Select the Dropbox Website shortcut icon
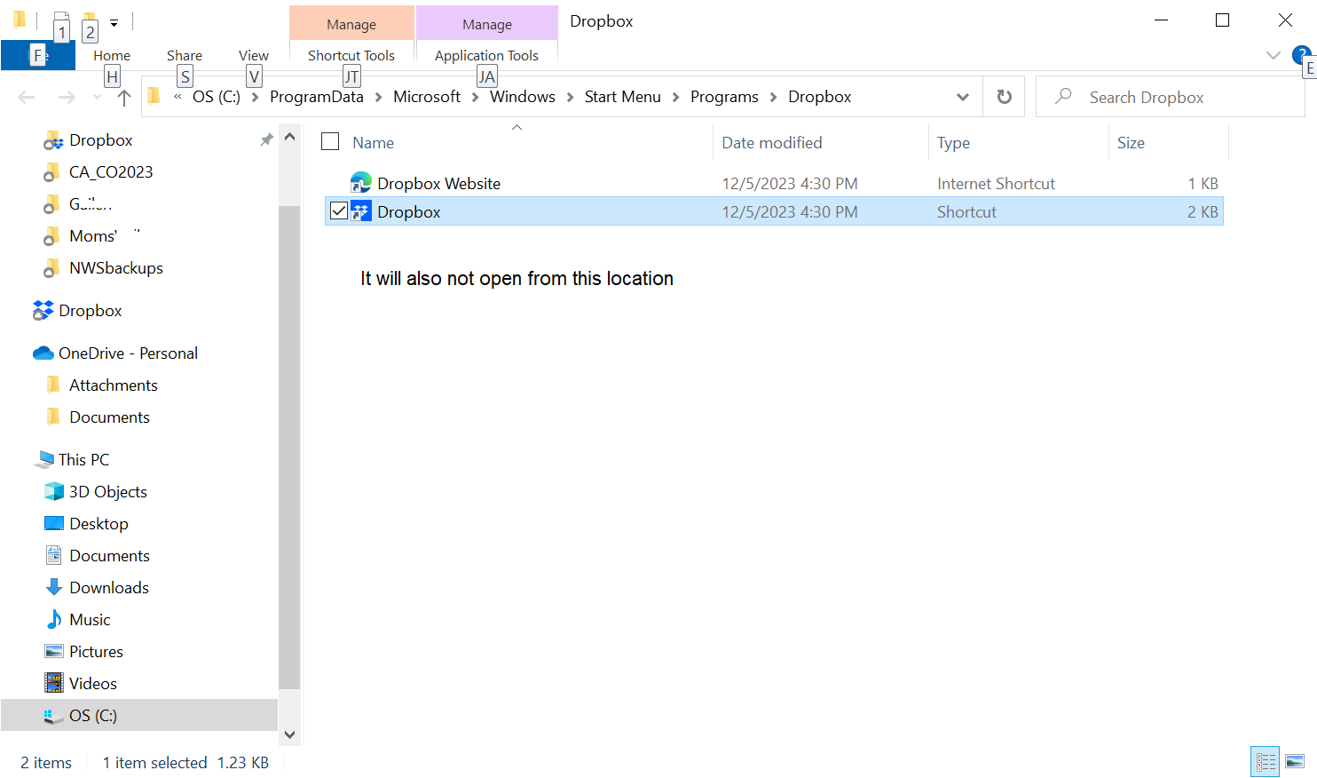1317x778 pixels. point(361,183)
